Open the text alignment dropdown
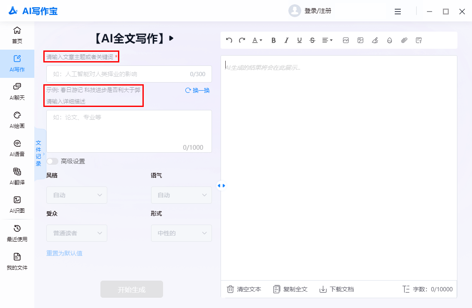 pyautogui.click(x=327, y=40)
